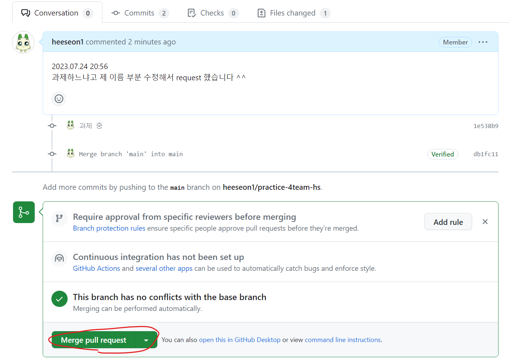509x359 pixels.
Task: Open Branch protection rules link
Action: coord(109,228)
